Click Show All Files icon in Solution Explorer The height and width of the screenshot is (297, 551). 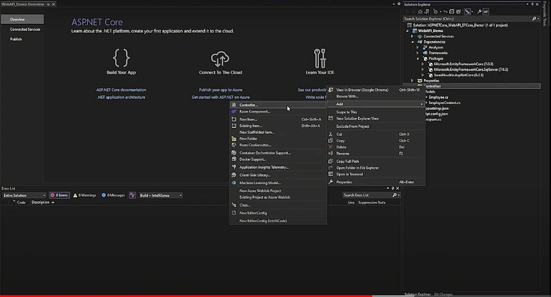(x=458, y=12)
